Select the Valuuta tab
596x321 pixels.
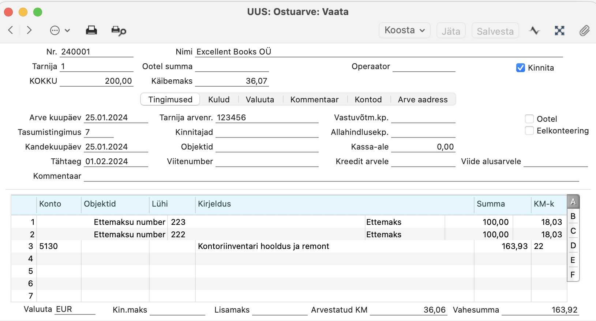pos(260,99)
